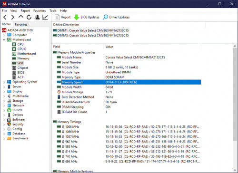Viewport: 238px width, 173px height.
Task: Open the Tools menu
Action: click(53, 10)
